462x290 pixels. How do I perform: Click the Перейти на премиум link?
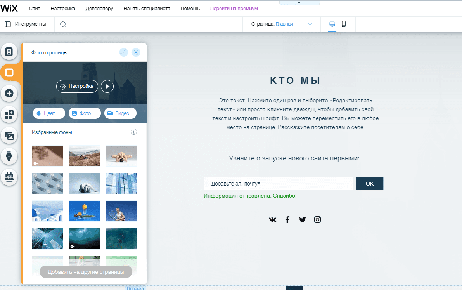[234, 8]
